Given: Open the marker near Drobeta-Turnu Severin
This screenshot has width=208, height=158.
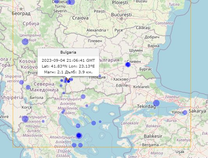Looking at the screenshot, I should pos(71,2).
